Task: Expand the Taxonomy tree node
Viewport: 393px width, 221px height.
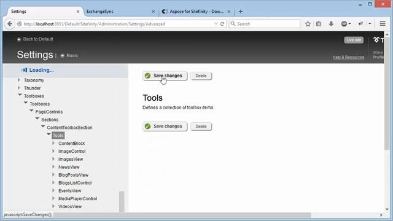Action: click(x=19, y=80)
